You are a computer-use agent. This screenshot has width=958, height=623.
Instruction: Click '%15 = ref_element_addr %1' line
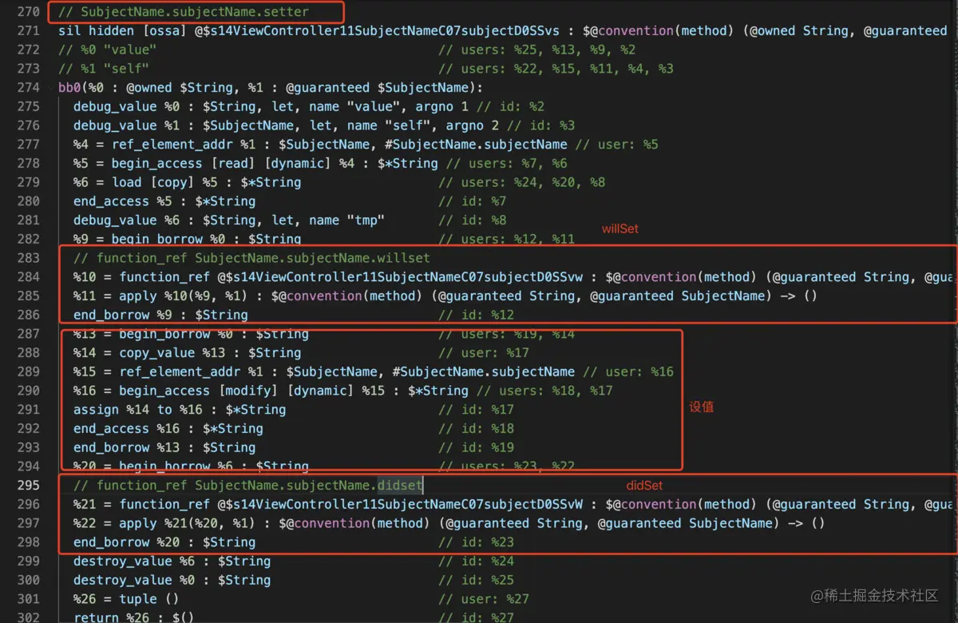pyautogui.click(x=374, y=372)
